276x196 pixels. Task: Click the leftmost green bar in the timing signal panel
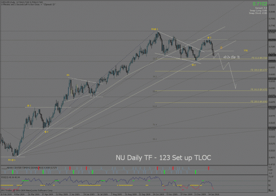(x=13, y=172)
